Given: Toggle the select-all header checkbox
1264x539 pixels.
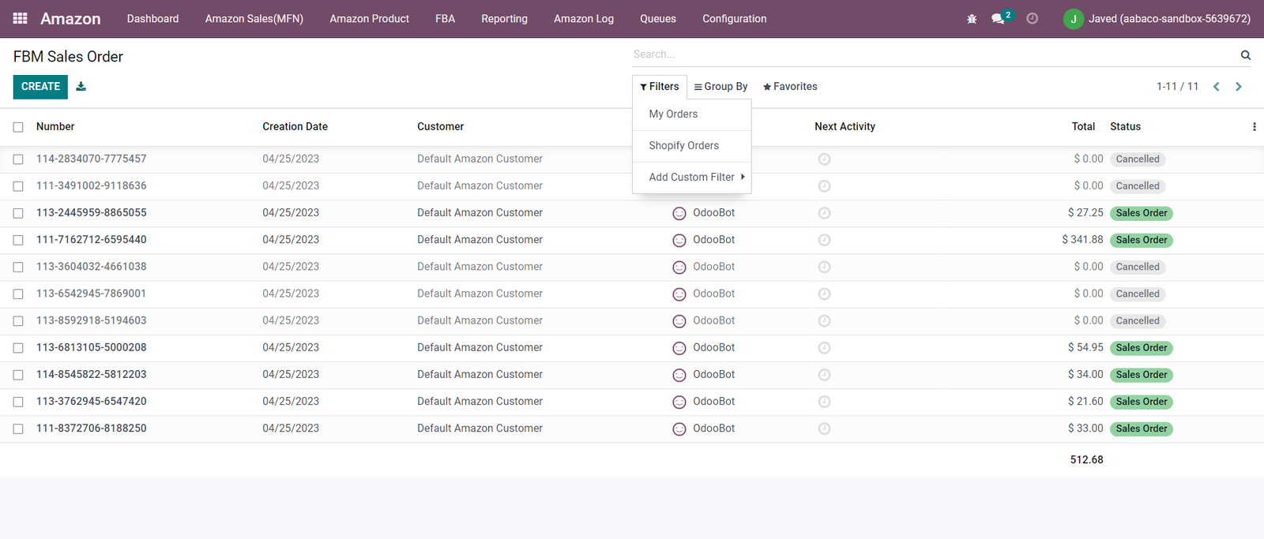Looking at the screenshot, I should point(18,127).
